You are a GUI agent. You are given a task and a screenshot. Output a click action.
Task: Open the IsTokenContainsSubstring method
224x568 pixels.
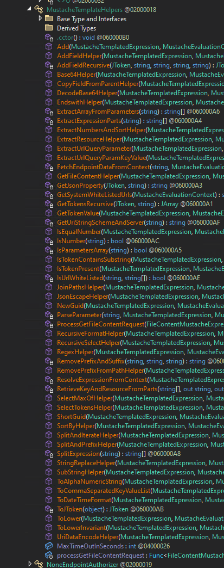[94, 260]
